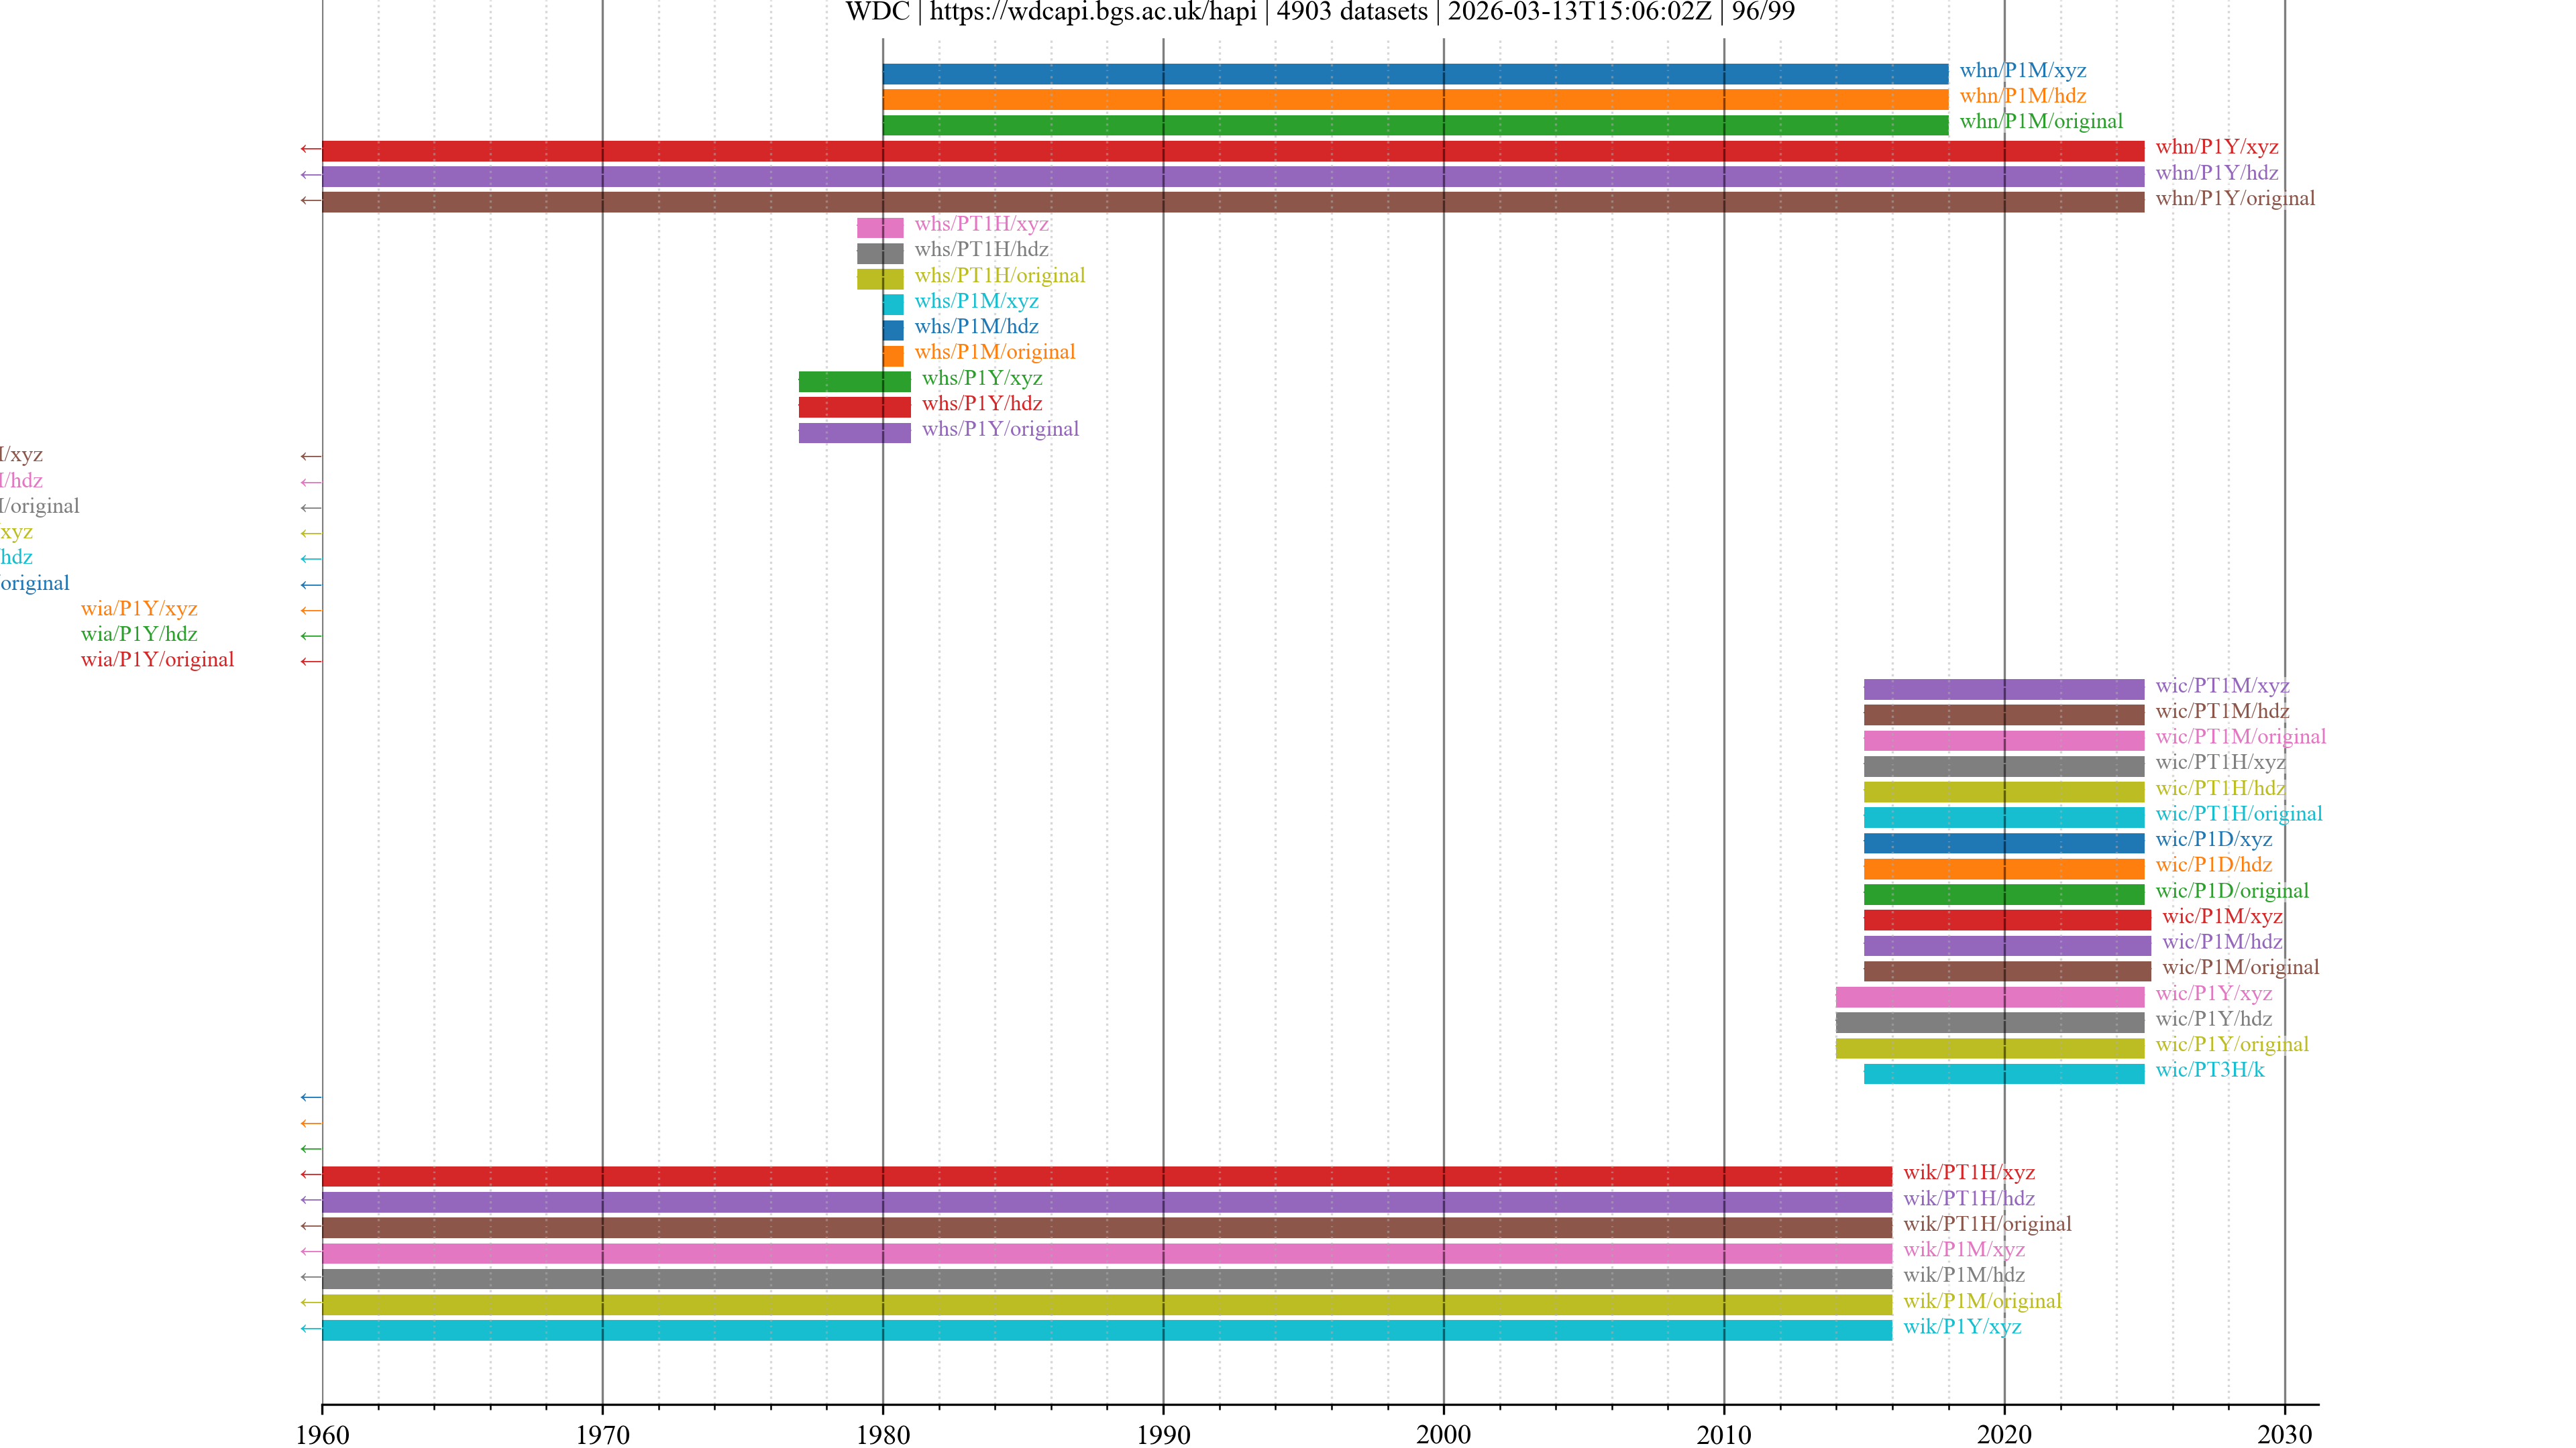2576x1448 pixels.
Task: Click the purple arrow left of wik/PT1H/hdz bar
Action: click(311, 1200)
